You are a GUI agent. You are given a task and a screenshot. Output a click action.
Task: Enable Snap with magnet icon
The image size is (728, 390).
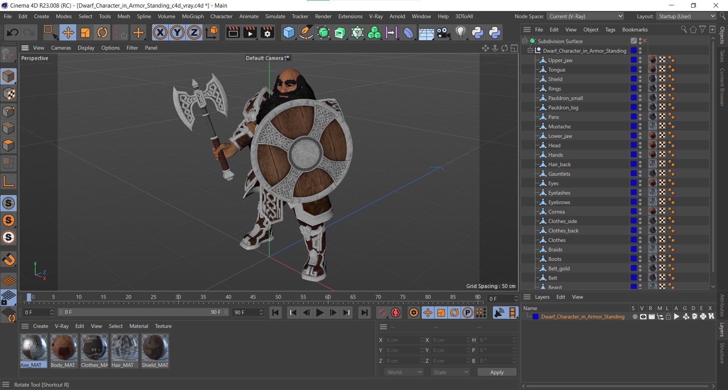8,259
